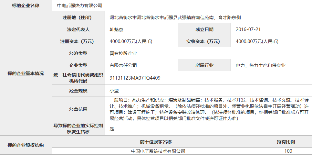
Task: Click the 是 value for control transfer
Action: click(x=112, y=129)
